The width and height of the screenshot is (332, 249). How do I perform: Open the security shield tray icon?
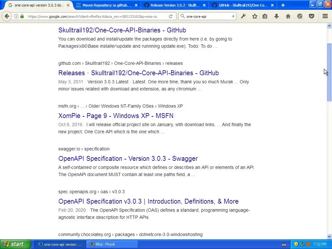pos(296,244)
